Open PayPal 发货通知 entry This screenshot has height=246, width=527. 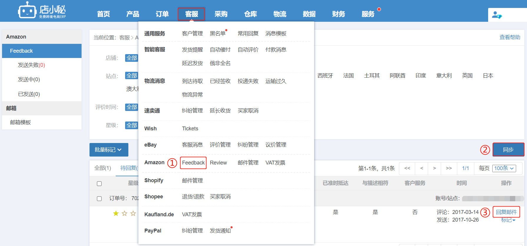[220, 231]
